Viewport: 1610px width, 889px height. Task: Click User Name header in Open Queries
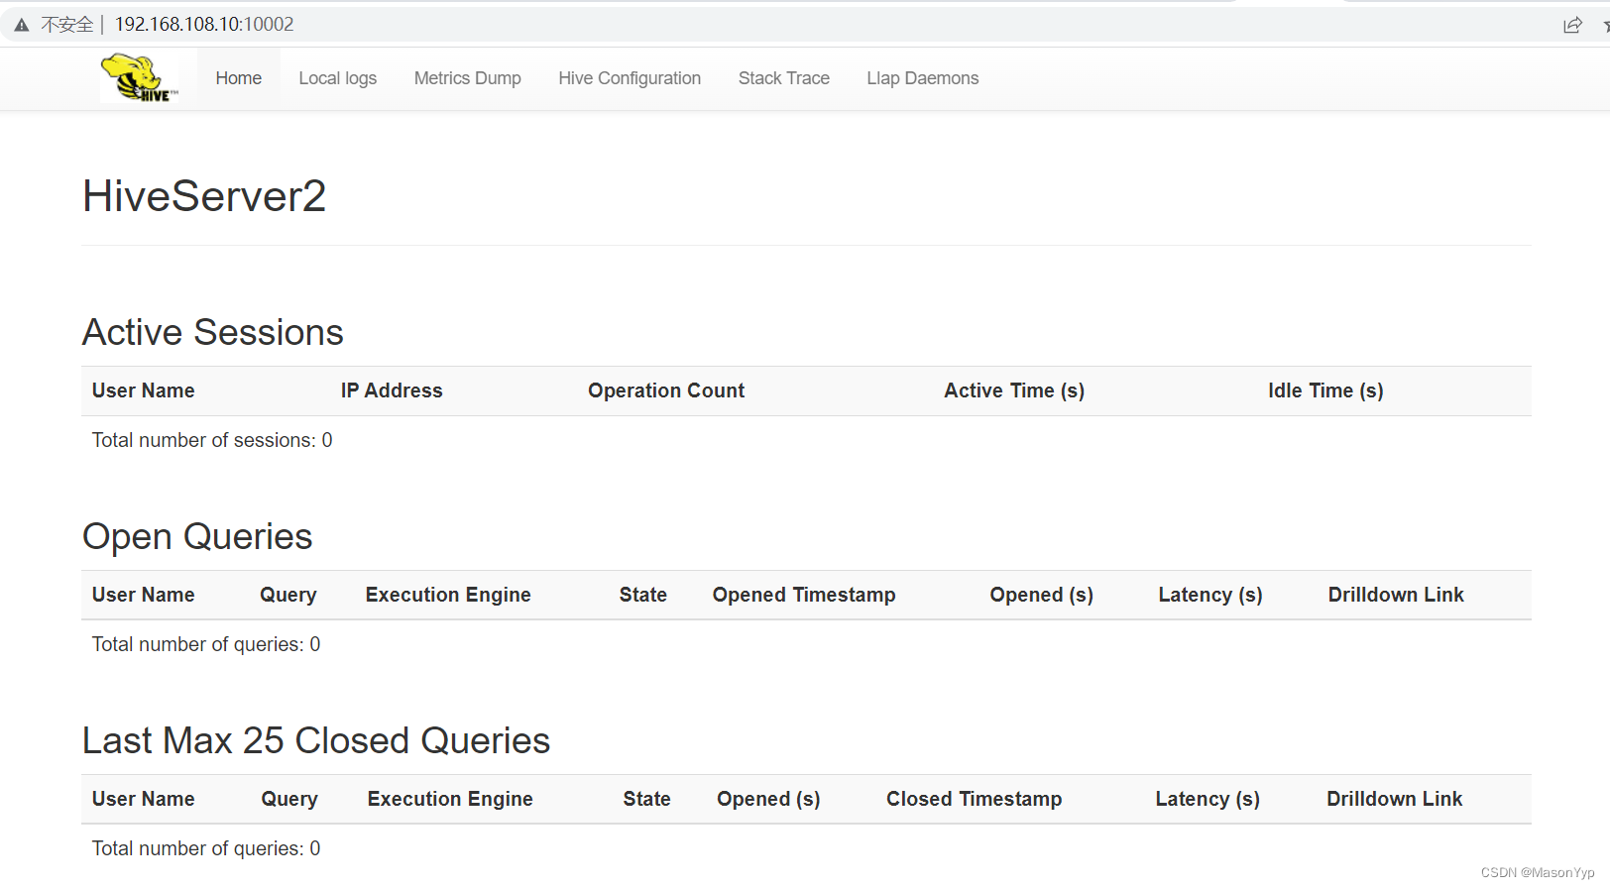pos(144,595)
